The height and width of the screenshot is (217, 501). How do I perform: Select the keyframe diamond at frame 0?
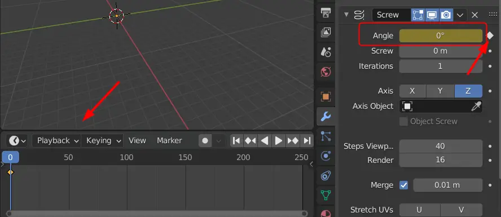tap(11, 172)
